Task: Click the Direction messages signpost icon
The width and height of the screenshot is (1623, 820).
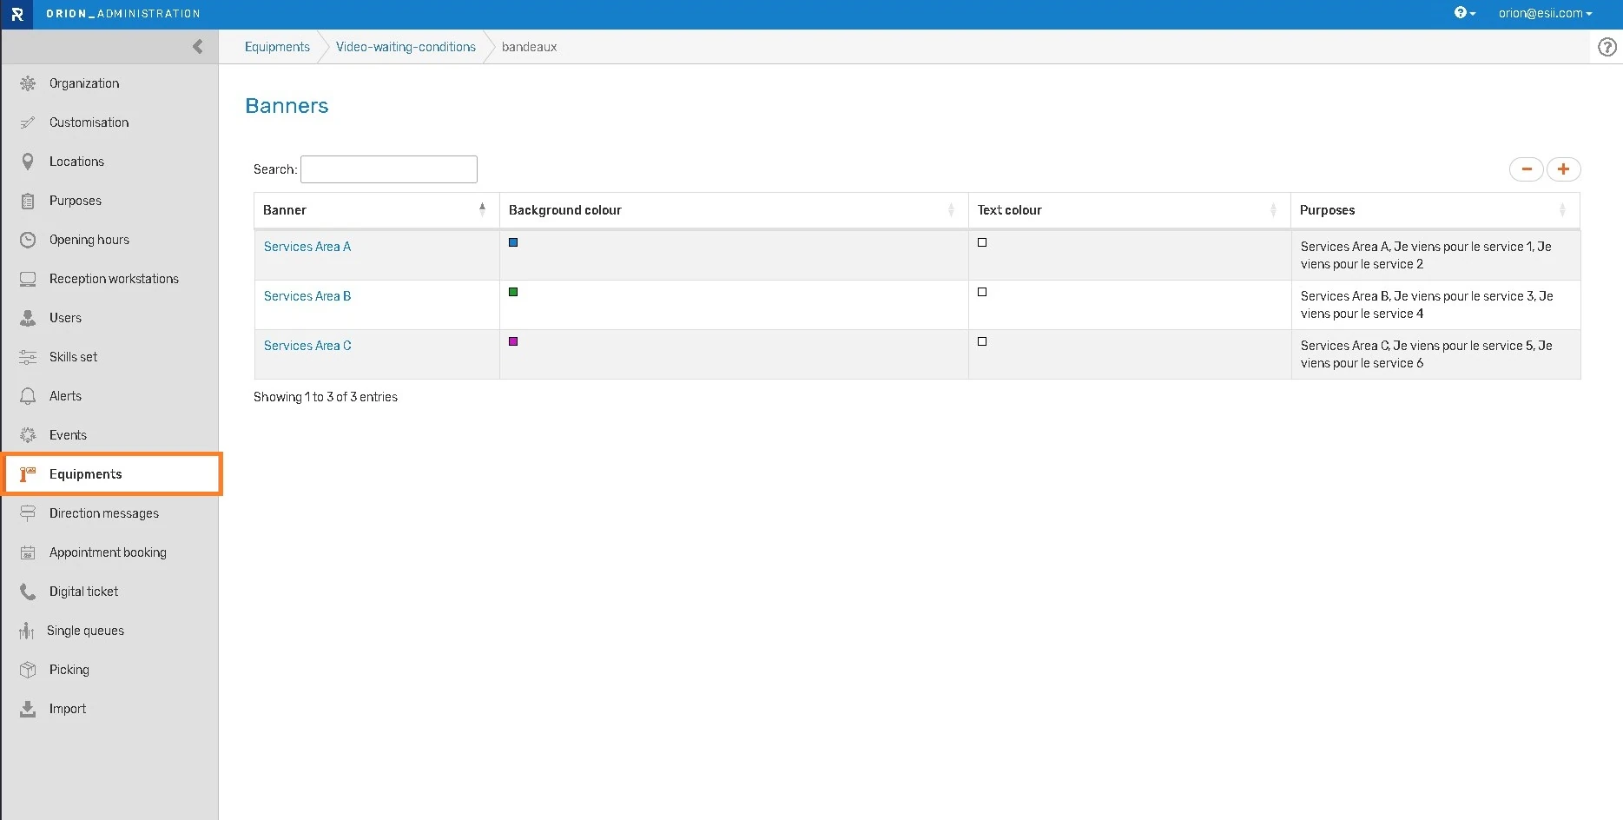Action: point(28,513)
